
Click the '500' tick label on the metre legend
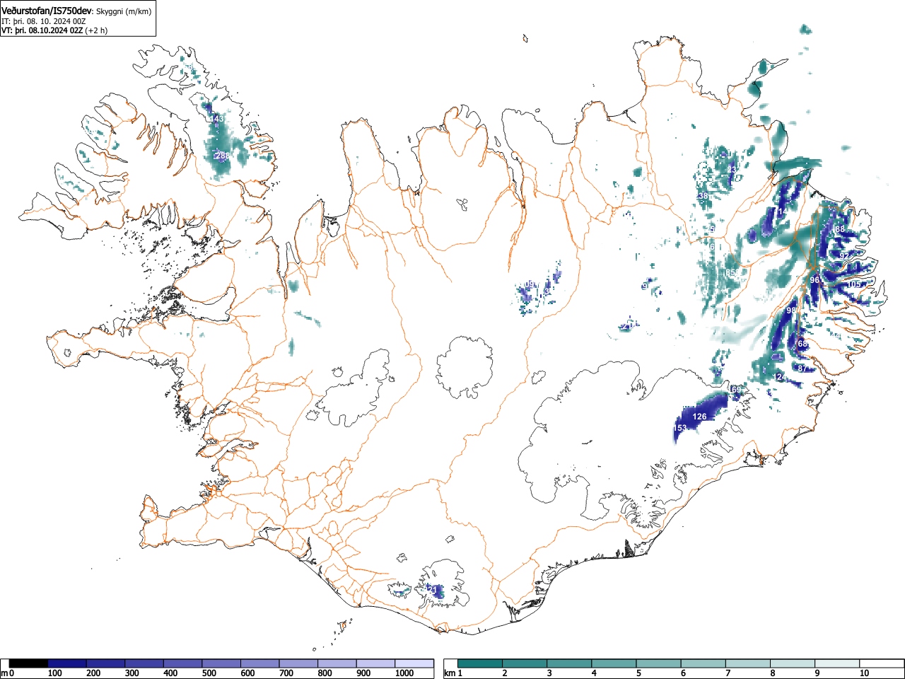coord(209,673)
